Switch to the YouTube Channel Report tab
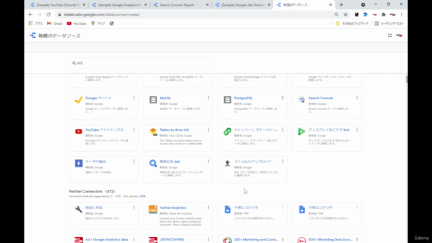The width and height of the screenshot is (432, 243). pyautogui.click(x=58, y=5)
